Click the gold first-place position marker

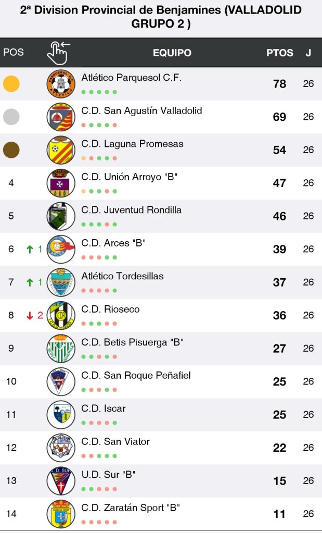(11, 84)
